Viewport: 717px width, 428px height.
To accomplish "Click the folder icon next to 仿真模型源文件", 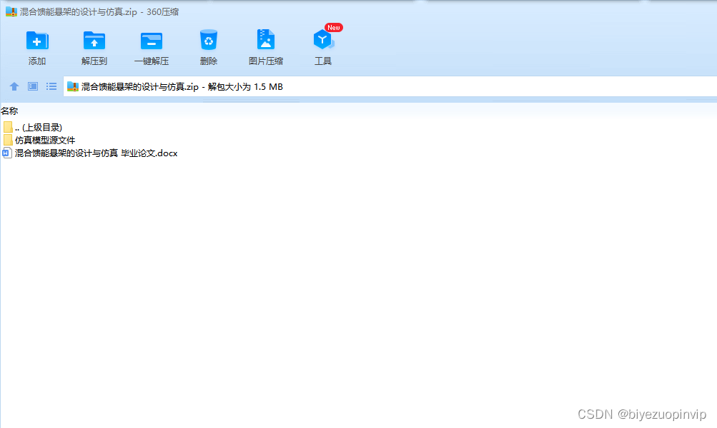I will click(8, 140).
